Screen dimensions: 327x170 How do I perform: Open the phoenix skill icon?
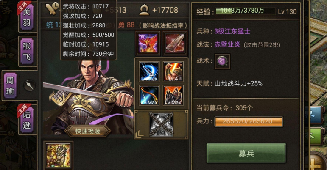148,43
